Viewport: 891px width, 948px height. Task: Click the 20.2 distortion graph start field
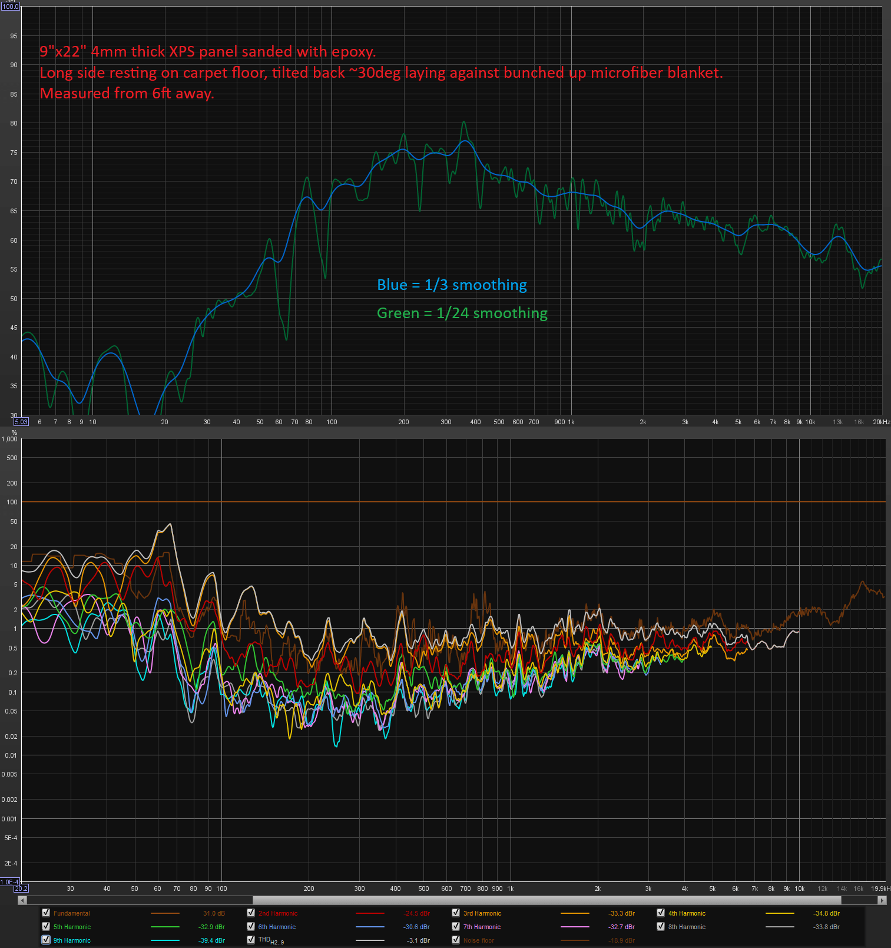(21, 888)
